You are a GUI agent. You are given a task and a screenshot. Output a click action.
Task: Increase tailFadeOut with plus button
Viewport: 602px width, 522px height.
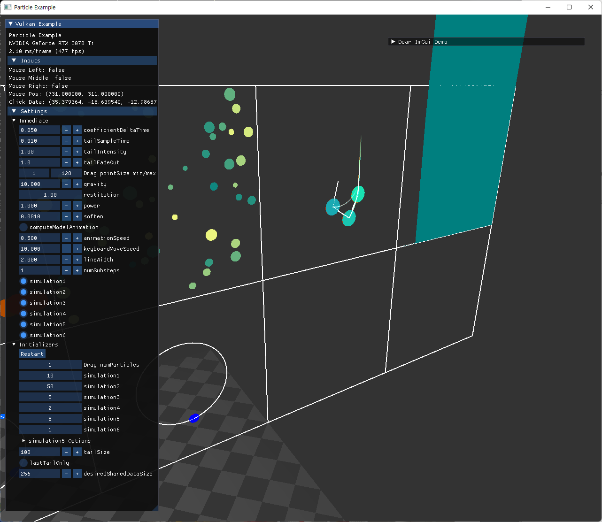tap(77, 162)
